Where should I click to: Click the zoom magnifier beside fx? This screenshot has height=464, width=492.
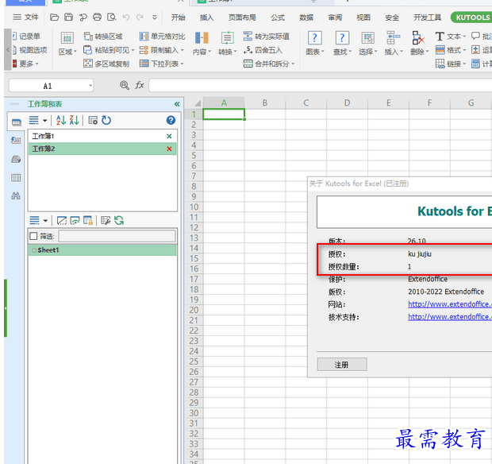125,85
